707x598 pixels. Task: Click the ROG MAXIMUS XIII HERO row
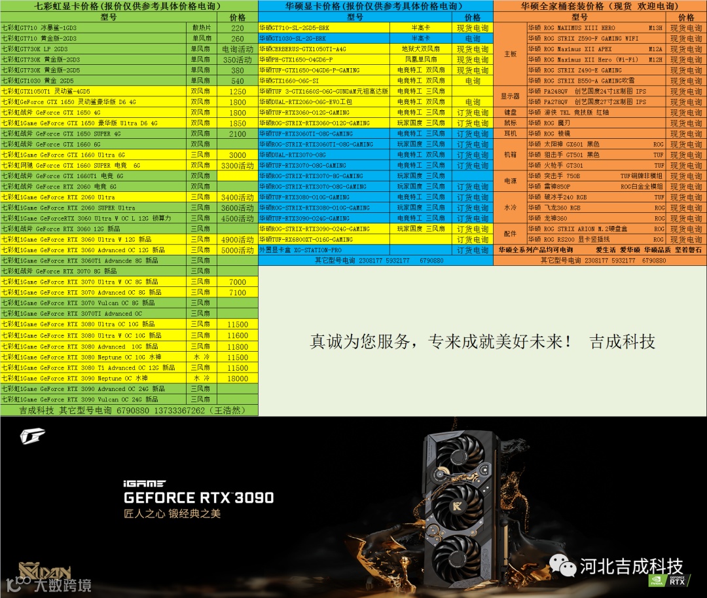(617, 28)
